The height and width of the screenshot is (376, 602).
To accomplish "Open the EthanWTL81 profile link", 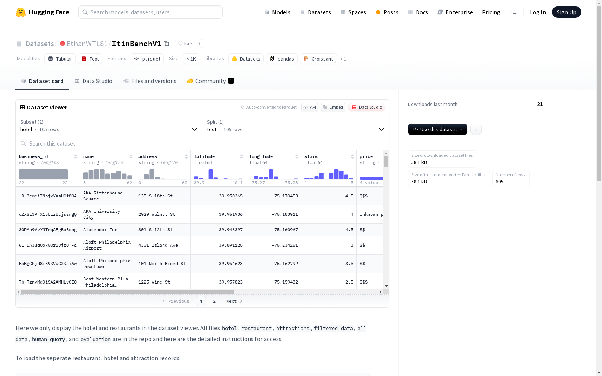I will point(87,44).
